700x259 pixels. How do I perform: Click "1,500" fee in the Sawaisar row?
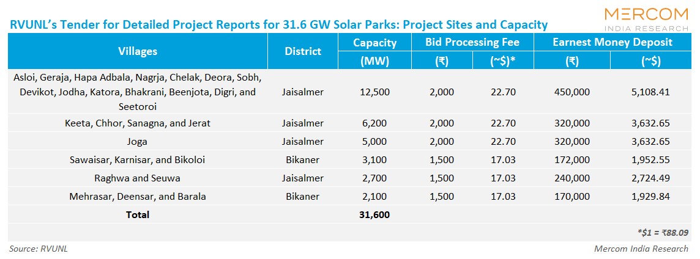tap(442, 159)
